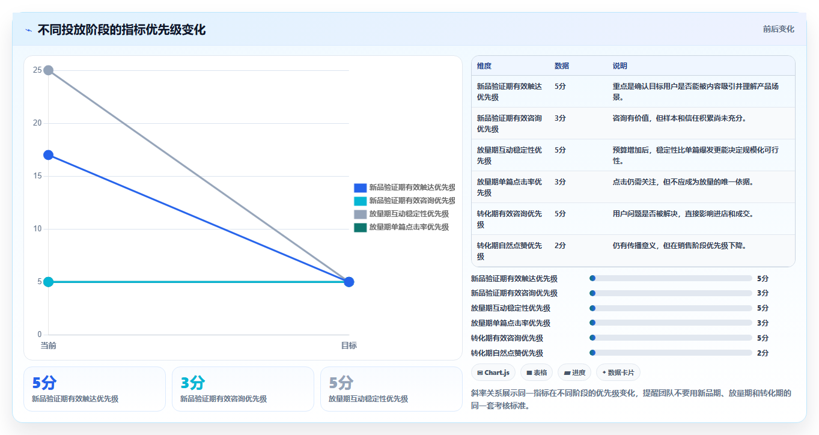Toggle blue legend swatch 新品验证期有效触达优先级
The image size is (819, 435).
pyautogui.click(x=360, y=187)
